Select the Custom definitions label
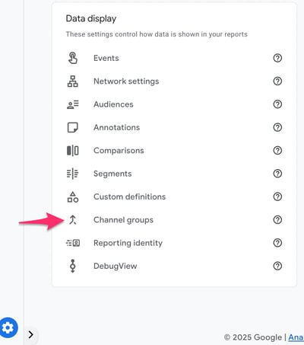304x345 pixels. (129, 196)
